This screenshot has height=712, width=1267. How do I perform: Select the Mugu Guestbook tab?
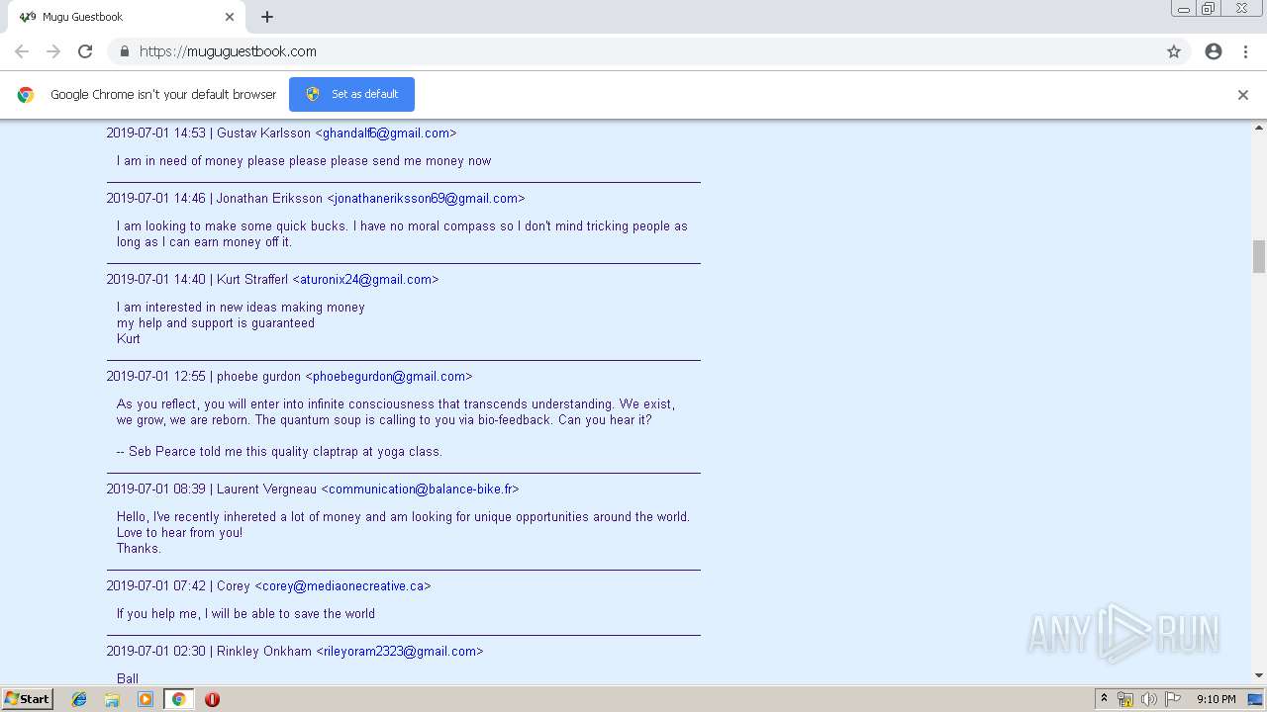[x=127, y=17]
